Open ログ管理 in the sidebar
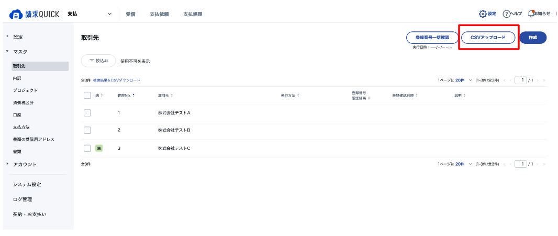This screenshot has width=558, height=236. click(x=23, y=199)
